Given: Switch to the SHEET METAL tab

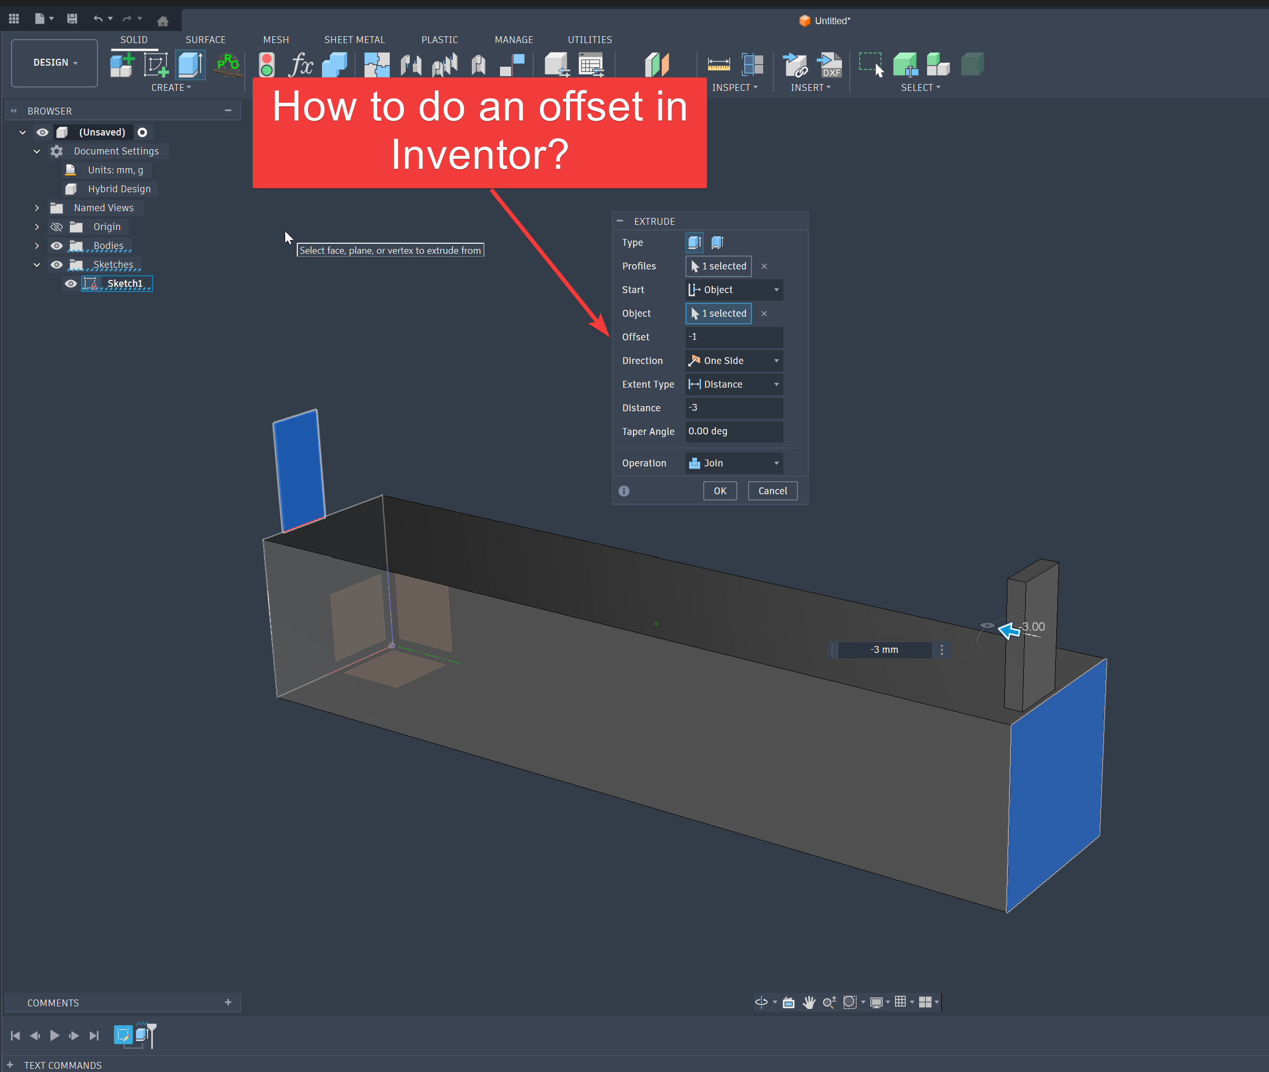Looking at the screenshot, I should [355, 39].
